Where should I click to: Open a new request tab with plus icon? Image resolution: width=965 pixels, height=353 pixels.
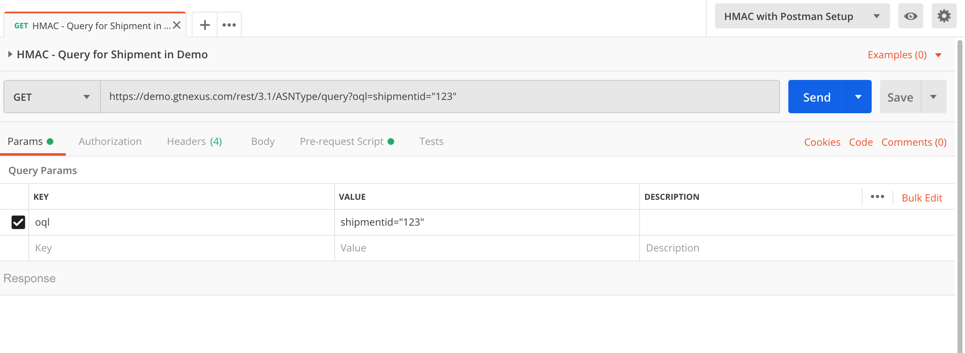tap(204, 25)
